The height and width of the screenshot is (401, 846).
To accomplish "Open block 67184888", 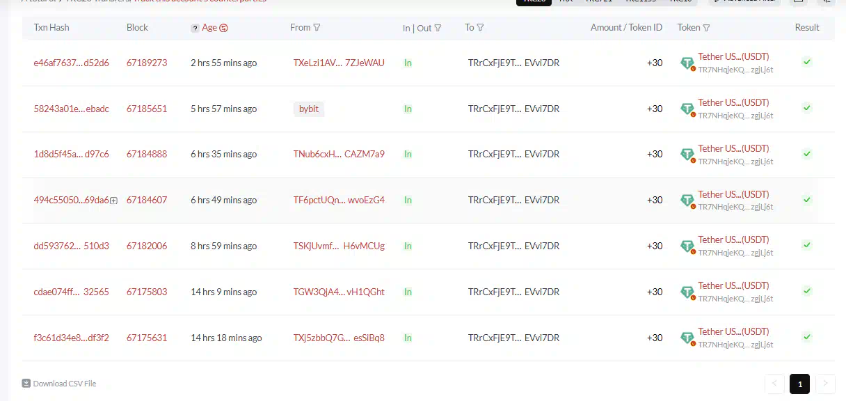I will tap(147, 155).
